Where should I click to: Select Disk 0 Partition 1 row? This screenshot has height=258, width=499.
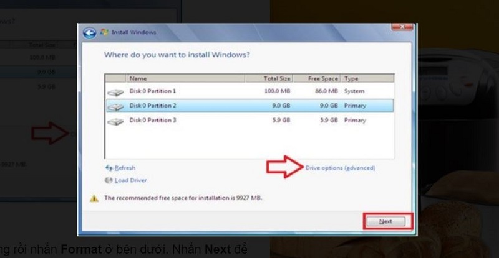(x=250, y=91)
